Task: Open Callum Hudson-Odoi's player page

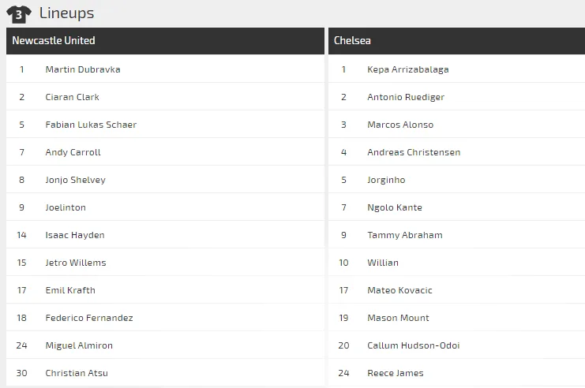Action: click(x=414, y=345)
